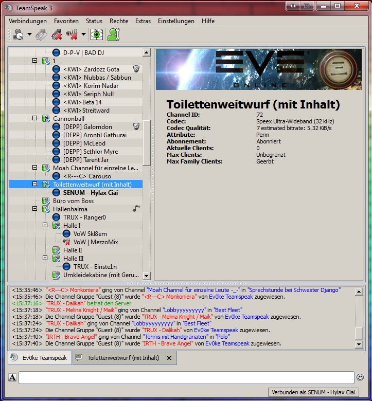The image size is (372, 401).
Task: Switch to the Ev0ke Teamspeak chat tab
Action: point(41,358)
